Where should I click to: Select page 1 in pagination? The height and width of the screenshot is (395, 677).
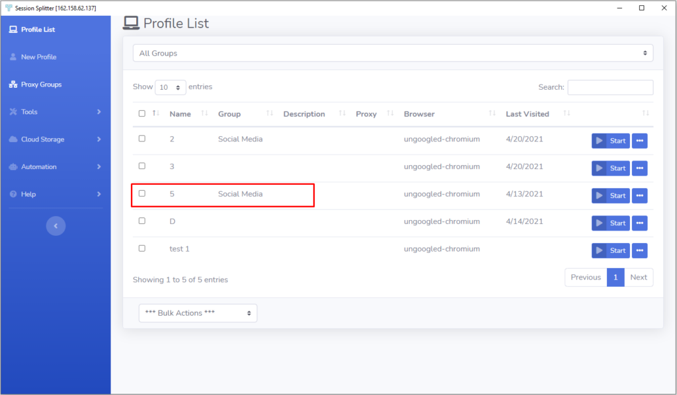[x=616, y=277]
